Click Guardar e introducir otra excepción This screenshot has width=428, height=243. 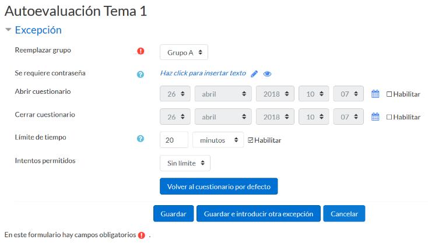click(x=258, y=213)
